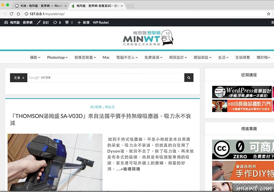Open the 全站導覽 menu item
Viewport: 274px width, 192px height.
[243, 57]
